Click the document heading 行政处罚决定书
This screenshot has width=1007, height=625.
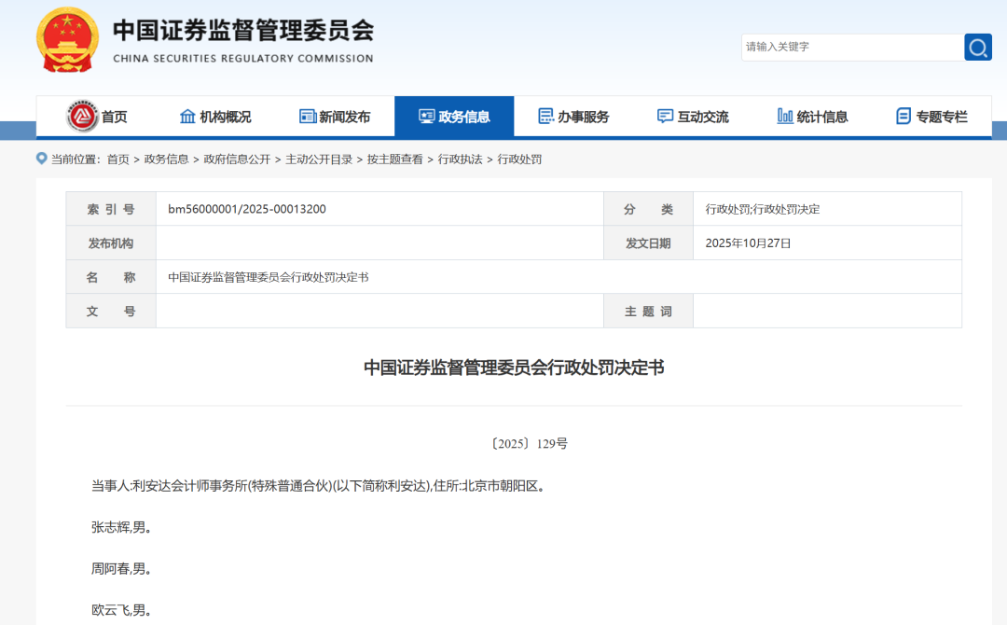click(x=514, y=368)
